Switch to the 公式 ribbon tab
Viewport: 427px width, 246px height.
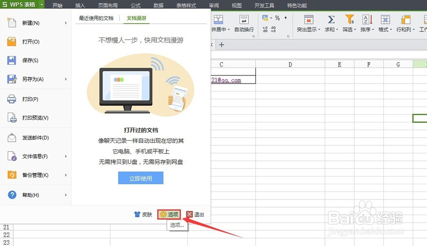click(136, 6)
